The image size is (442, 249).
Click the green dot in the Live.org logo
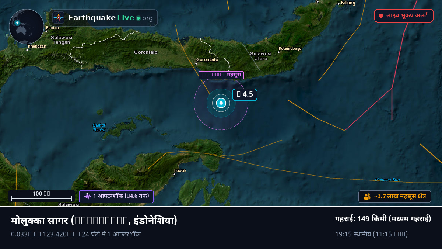click(x=138, y=18)
